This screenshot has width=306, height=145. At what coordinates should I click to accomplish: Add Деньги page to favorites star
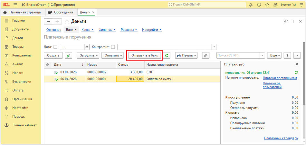(67, 22)
